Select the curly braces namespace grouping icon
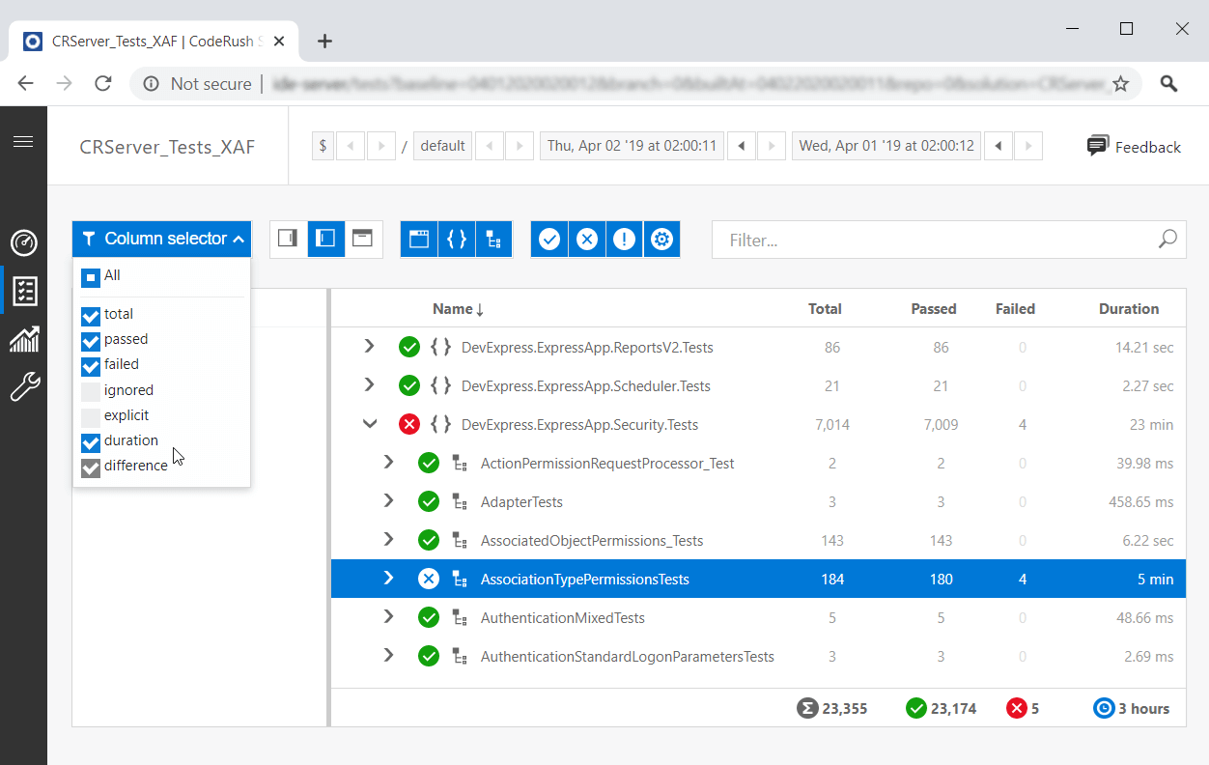Image resolution: width=1209 pixels, height=765 pixels. (456, 239)
